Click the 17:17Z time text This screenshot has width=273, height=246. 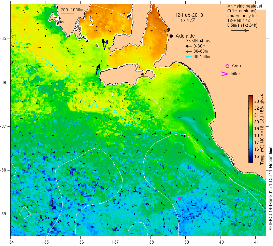coord(187,20)
